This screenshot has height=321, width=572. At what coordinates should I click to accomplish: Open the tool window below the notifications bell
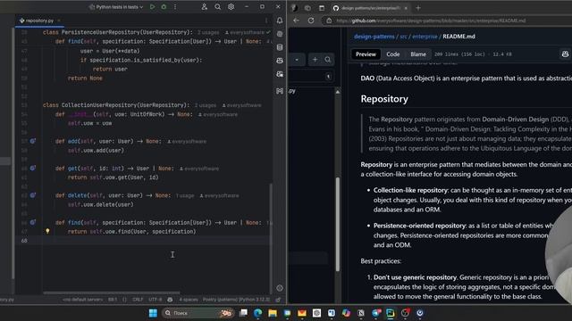pos(280,34)
